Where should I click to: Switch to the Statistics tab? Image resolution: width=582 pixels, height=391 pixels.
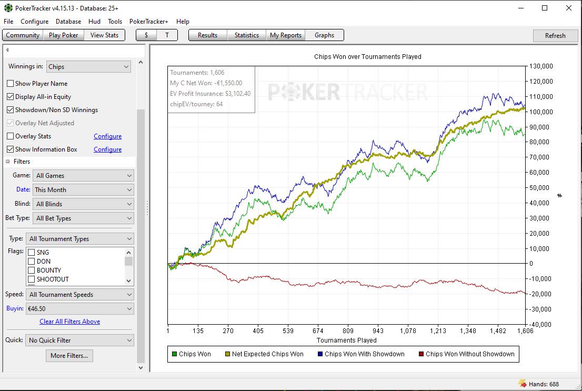[246, 35]
